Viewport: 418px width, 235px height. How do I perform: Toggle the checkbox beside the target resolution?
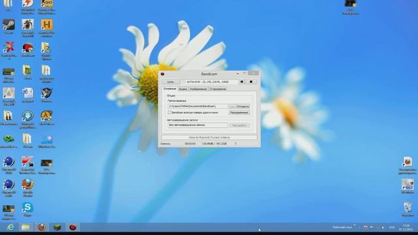(184, 82)
